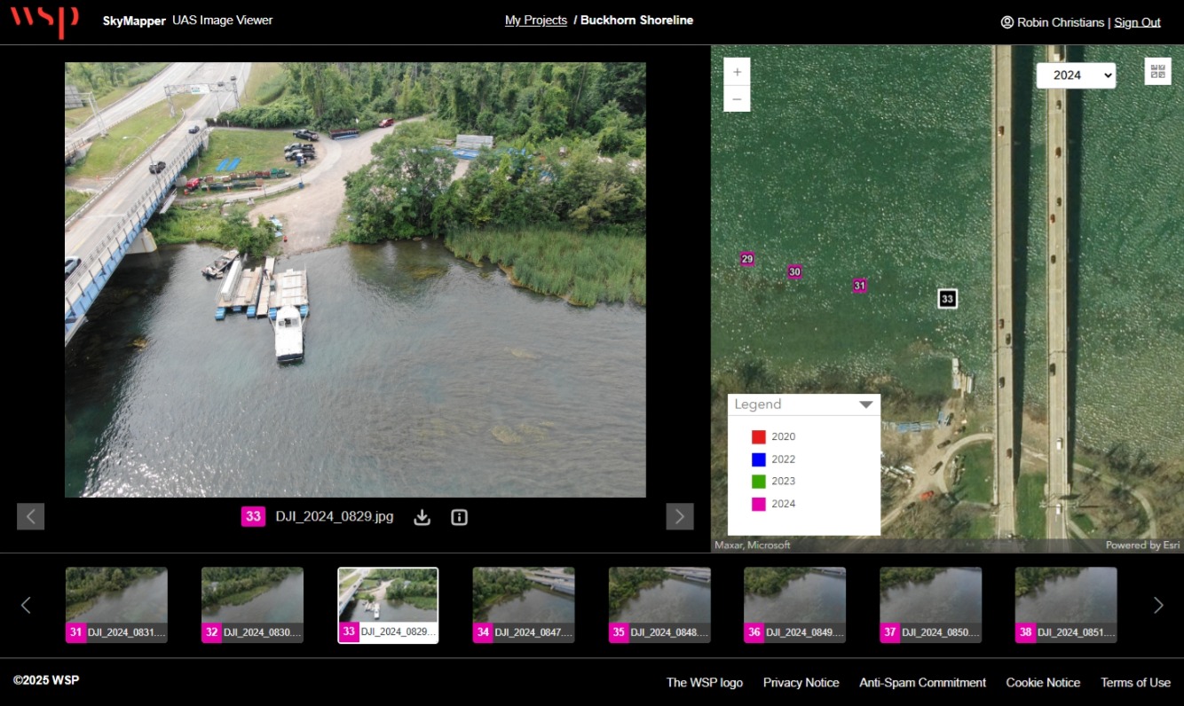Open the Privacy Notice link

[801, 682]
